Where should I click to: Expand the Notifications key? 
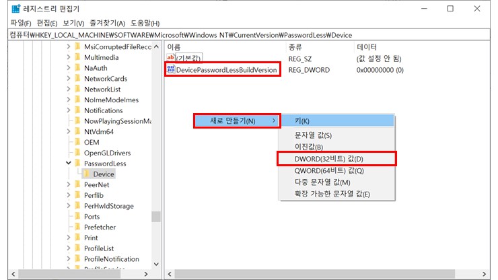pyautogui.click(x=69, y=110)
